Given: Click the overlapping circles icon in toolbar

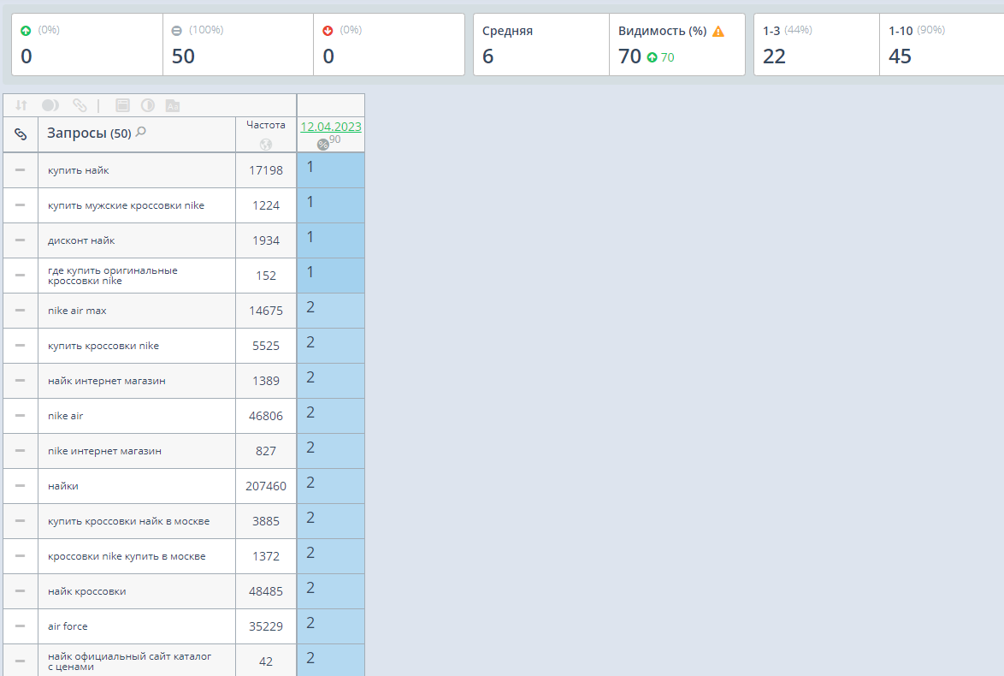Looking at the screenshot, I should pos(50,105).
